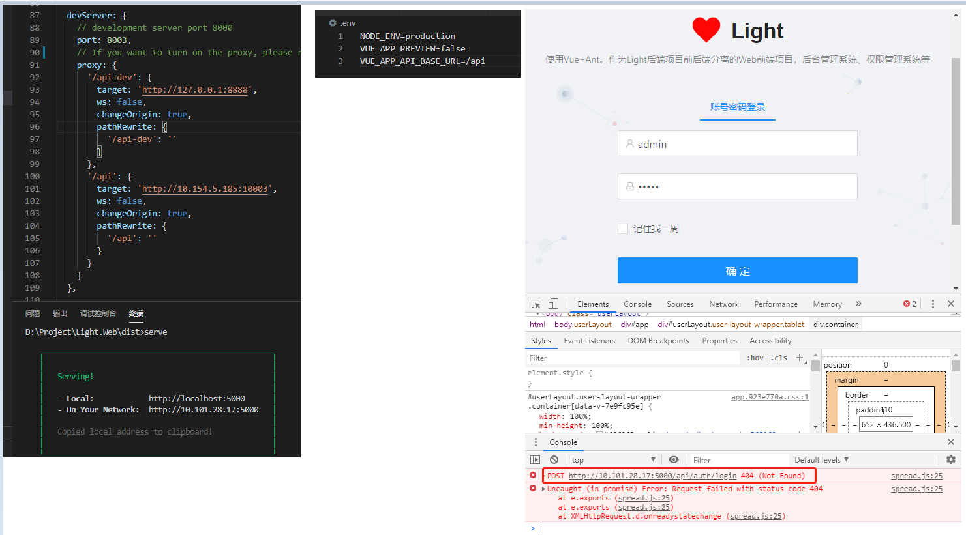Toggle element state with :hov
Image resolution: width=966 pixels, height=535 pixels.
[x=755, y=357]
